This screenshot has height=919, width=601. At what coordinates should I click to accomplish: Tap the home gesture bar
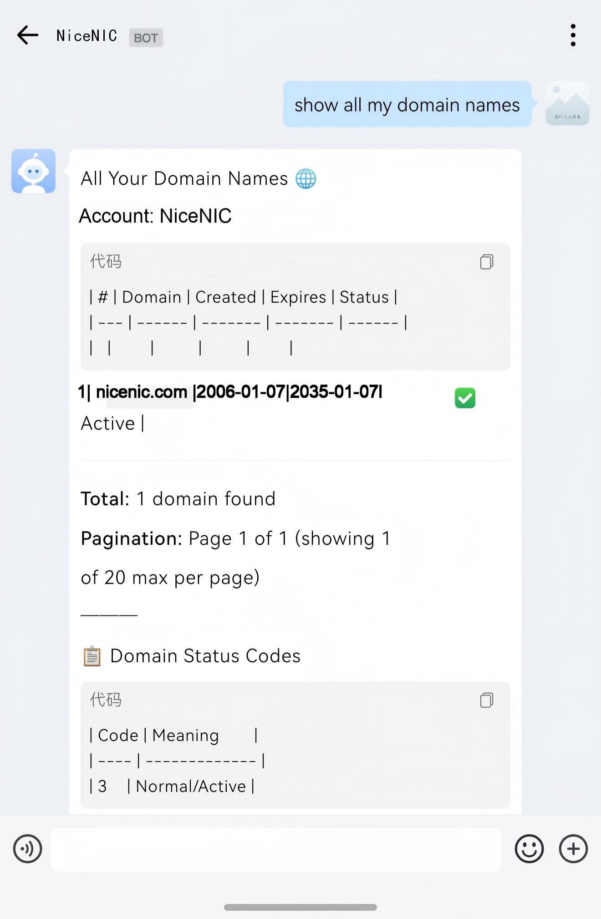click(x=300, y=907)
